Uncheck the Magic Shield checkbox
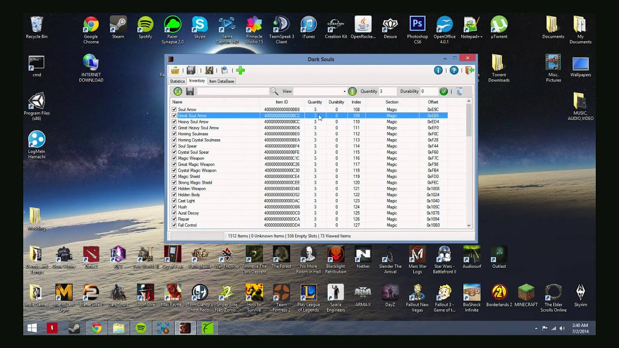Viewport: 619px width, 348px height. pyautogui.click(x=174, y=176)
